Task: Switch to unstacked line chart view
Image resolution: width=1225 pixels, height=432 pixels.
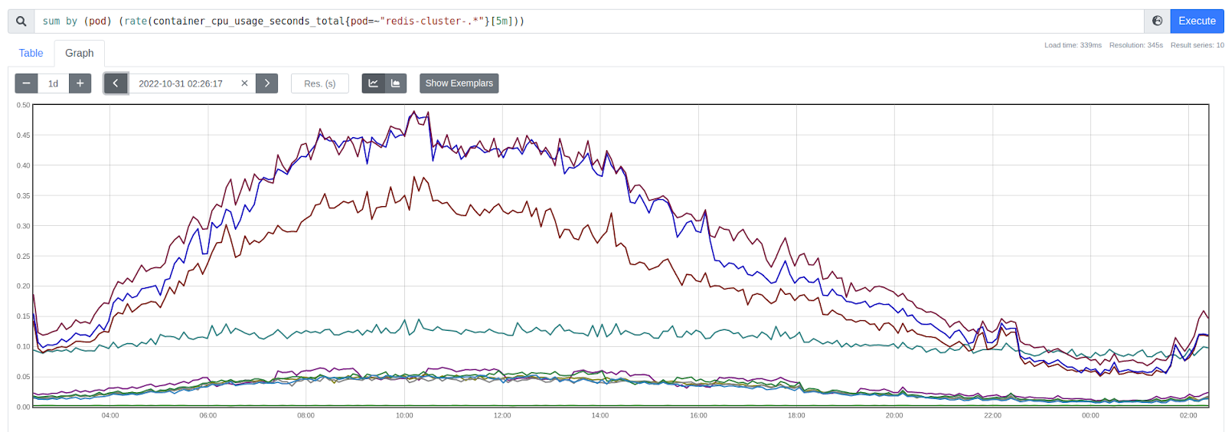Action: pyautogui.click(x=373, y=83)
